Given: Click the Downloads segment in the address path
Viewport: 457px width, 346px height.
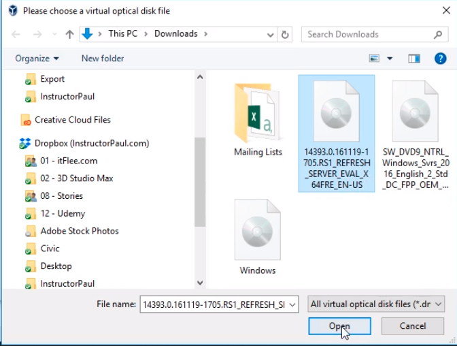Looking at the screenshot, I should [175, 34].
